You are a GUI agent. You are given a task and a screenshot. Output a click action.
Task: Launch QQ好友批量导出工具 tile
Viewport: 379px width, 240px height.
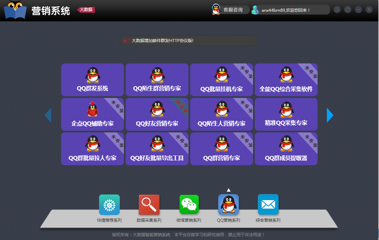tap(157, 149)
